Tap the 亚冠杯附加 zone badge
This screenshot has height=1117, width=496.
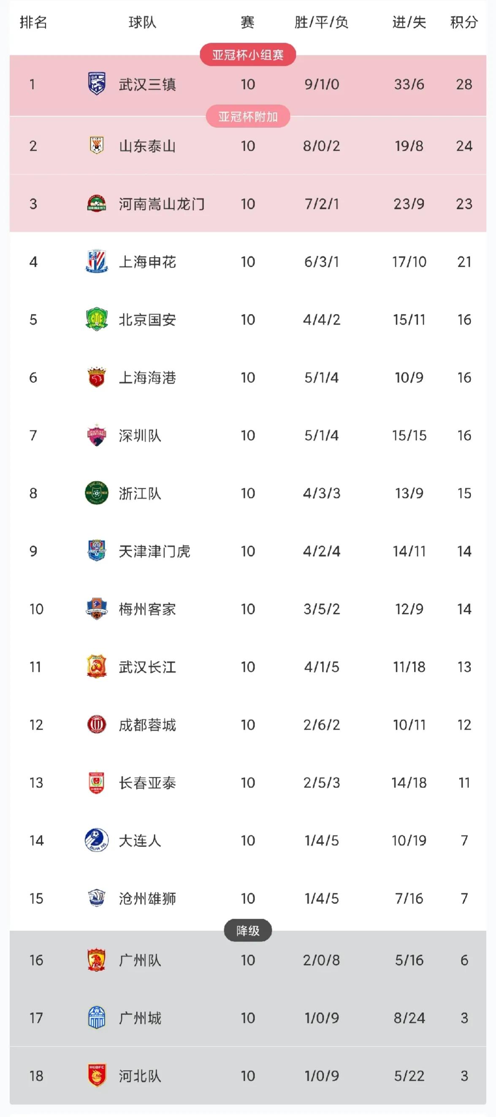click(x=248, y=116)
